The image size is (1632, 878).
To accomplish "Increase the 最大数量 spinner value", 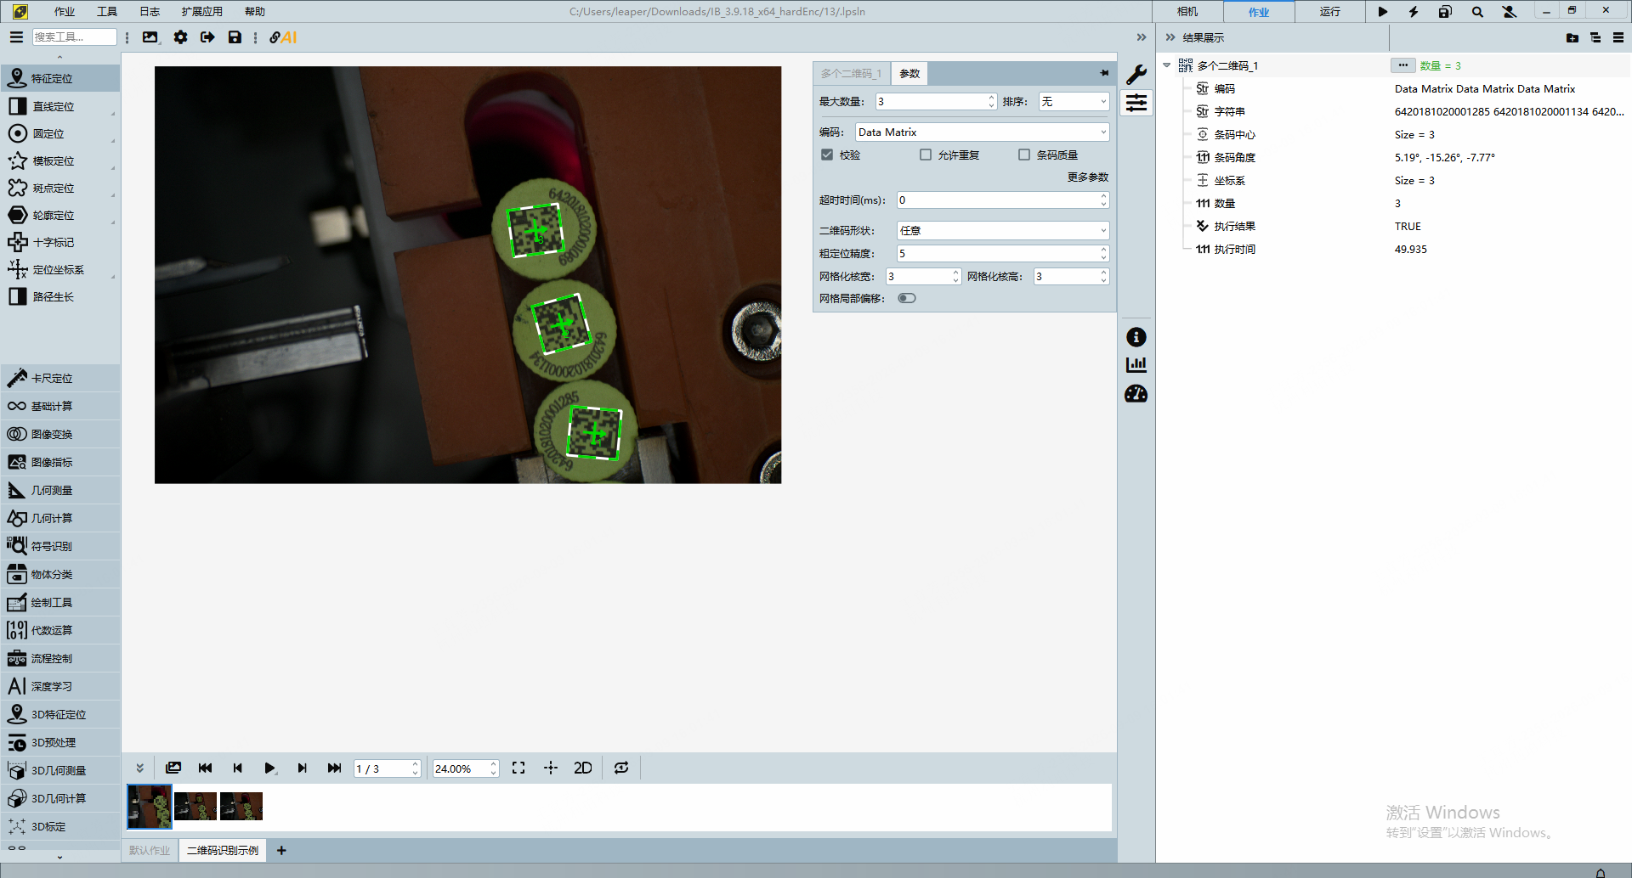I will click(991, 97).
